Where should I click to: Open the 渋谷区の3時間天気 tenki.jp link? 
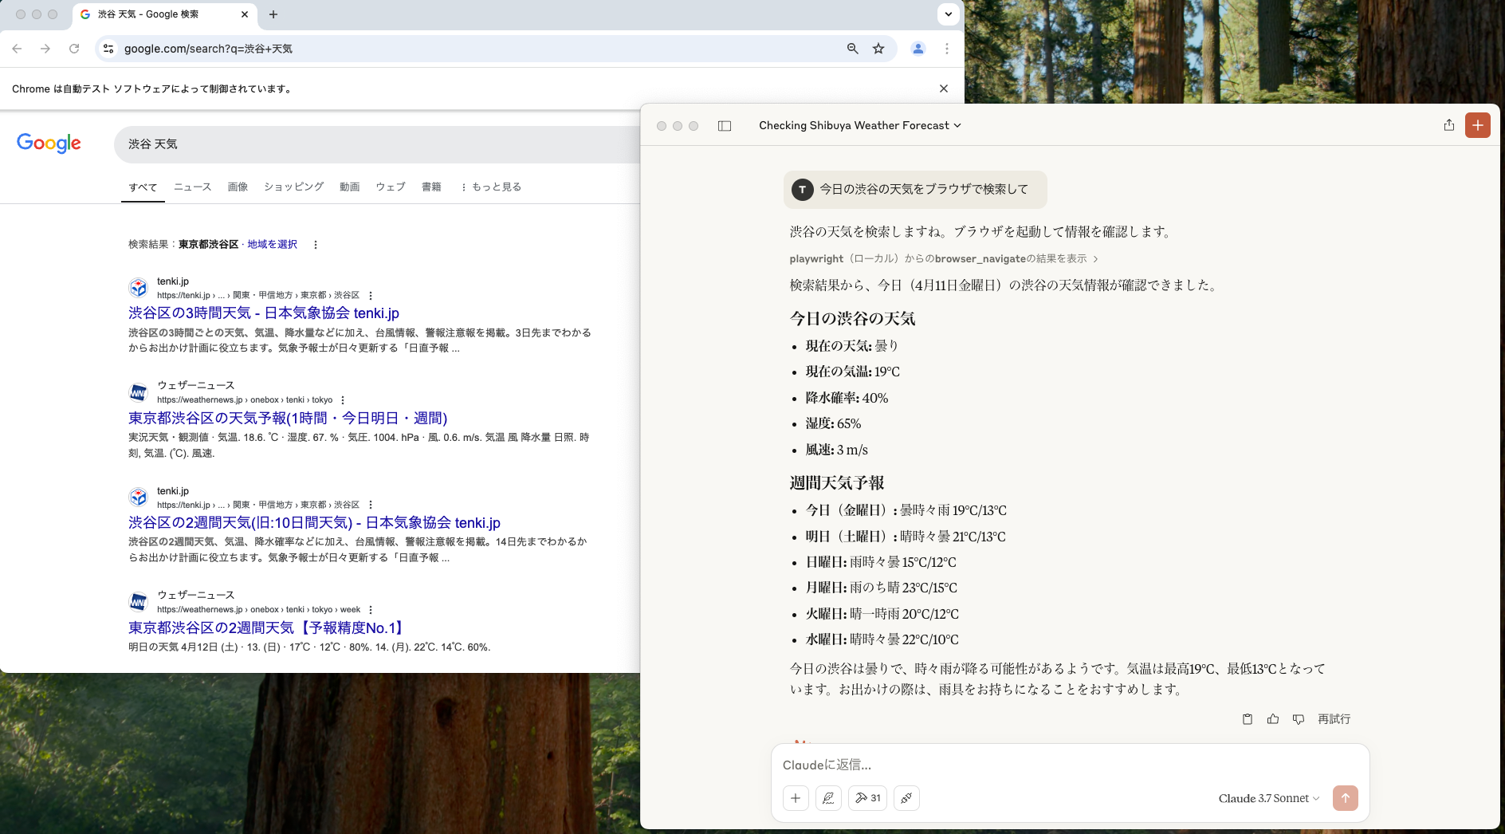(x=263, y=313)
